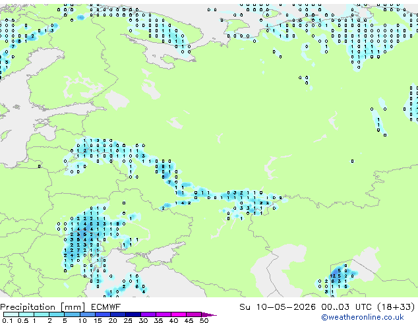Select the magenta swatch between 40 and 45
418x323 pixels.
179,314
